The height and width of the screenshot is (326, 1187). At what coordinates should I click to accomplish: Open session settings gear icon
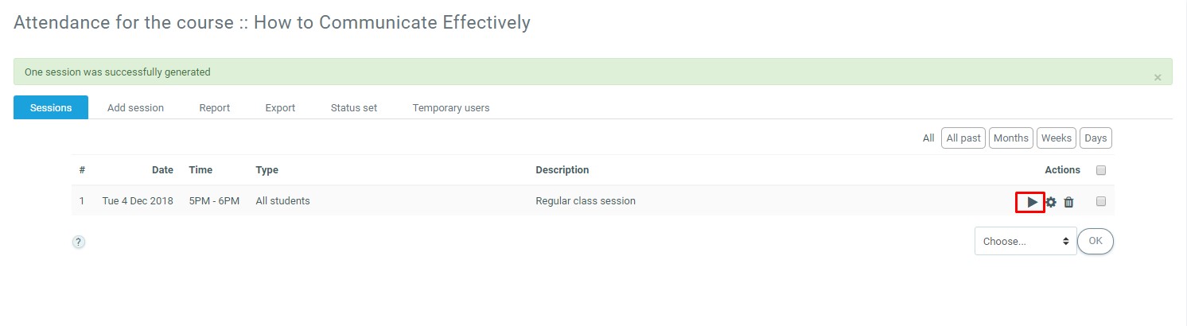[1051, 202]
